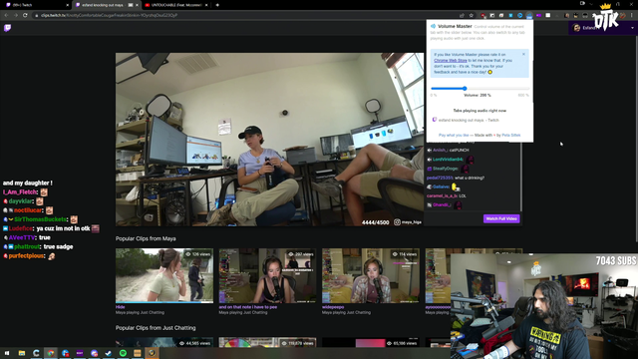Image resolution: width=638 pixels, height=359 pixels.
Task: Select the esfand knocking out maya tab
Action: click(x=107, y=5)
